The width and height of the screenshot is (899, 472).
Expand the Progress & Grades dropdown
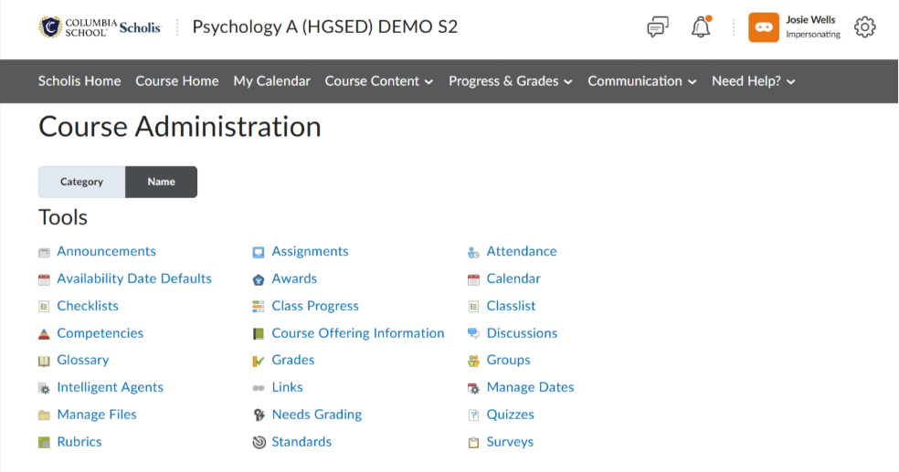(x=511, y=81)
